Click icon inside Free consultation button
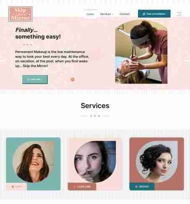The image size is (190, 204). 144,14
